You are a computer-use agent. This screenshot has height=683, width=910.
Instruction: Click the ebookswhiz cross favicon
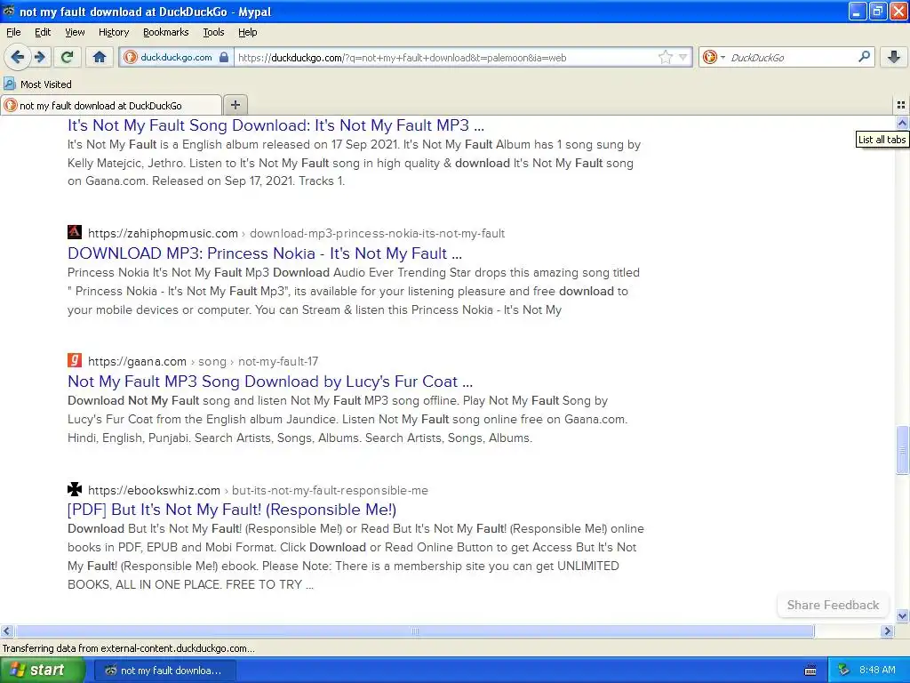pos(75,489)
